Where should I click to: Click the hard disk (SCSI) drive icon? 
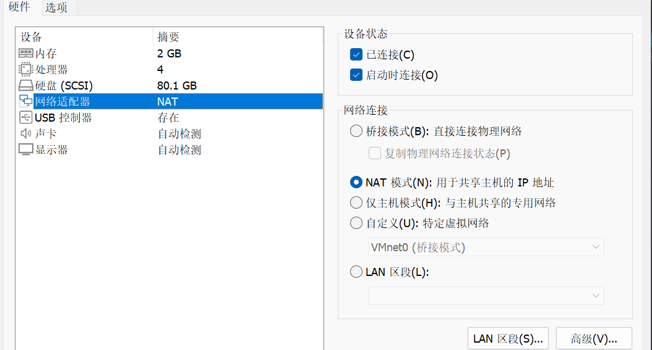click(26, 85)
